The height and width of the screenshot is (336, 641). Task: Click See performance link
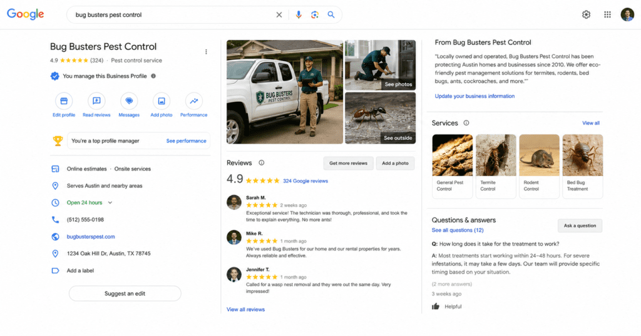coord(186,141)
